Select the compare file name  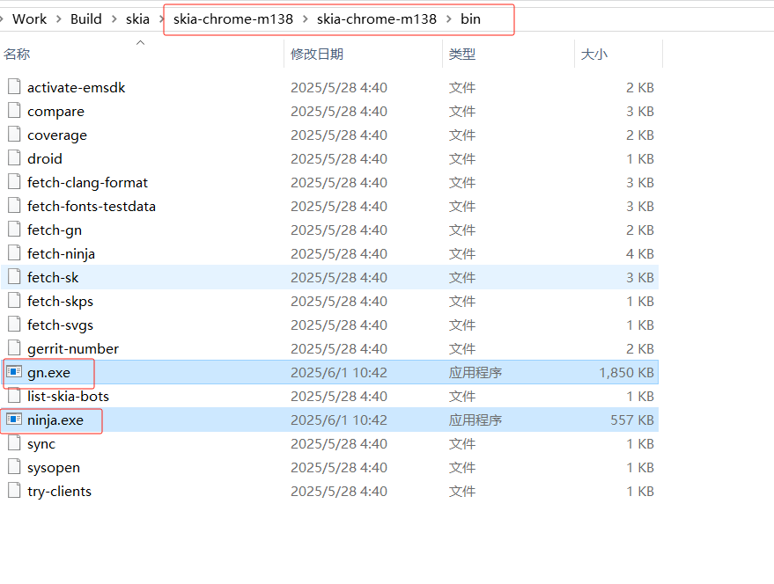55,112
